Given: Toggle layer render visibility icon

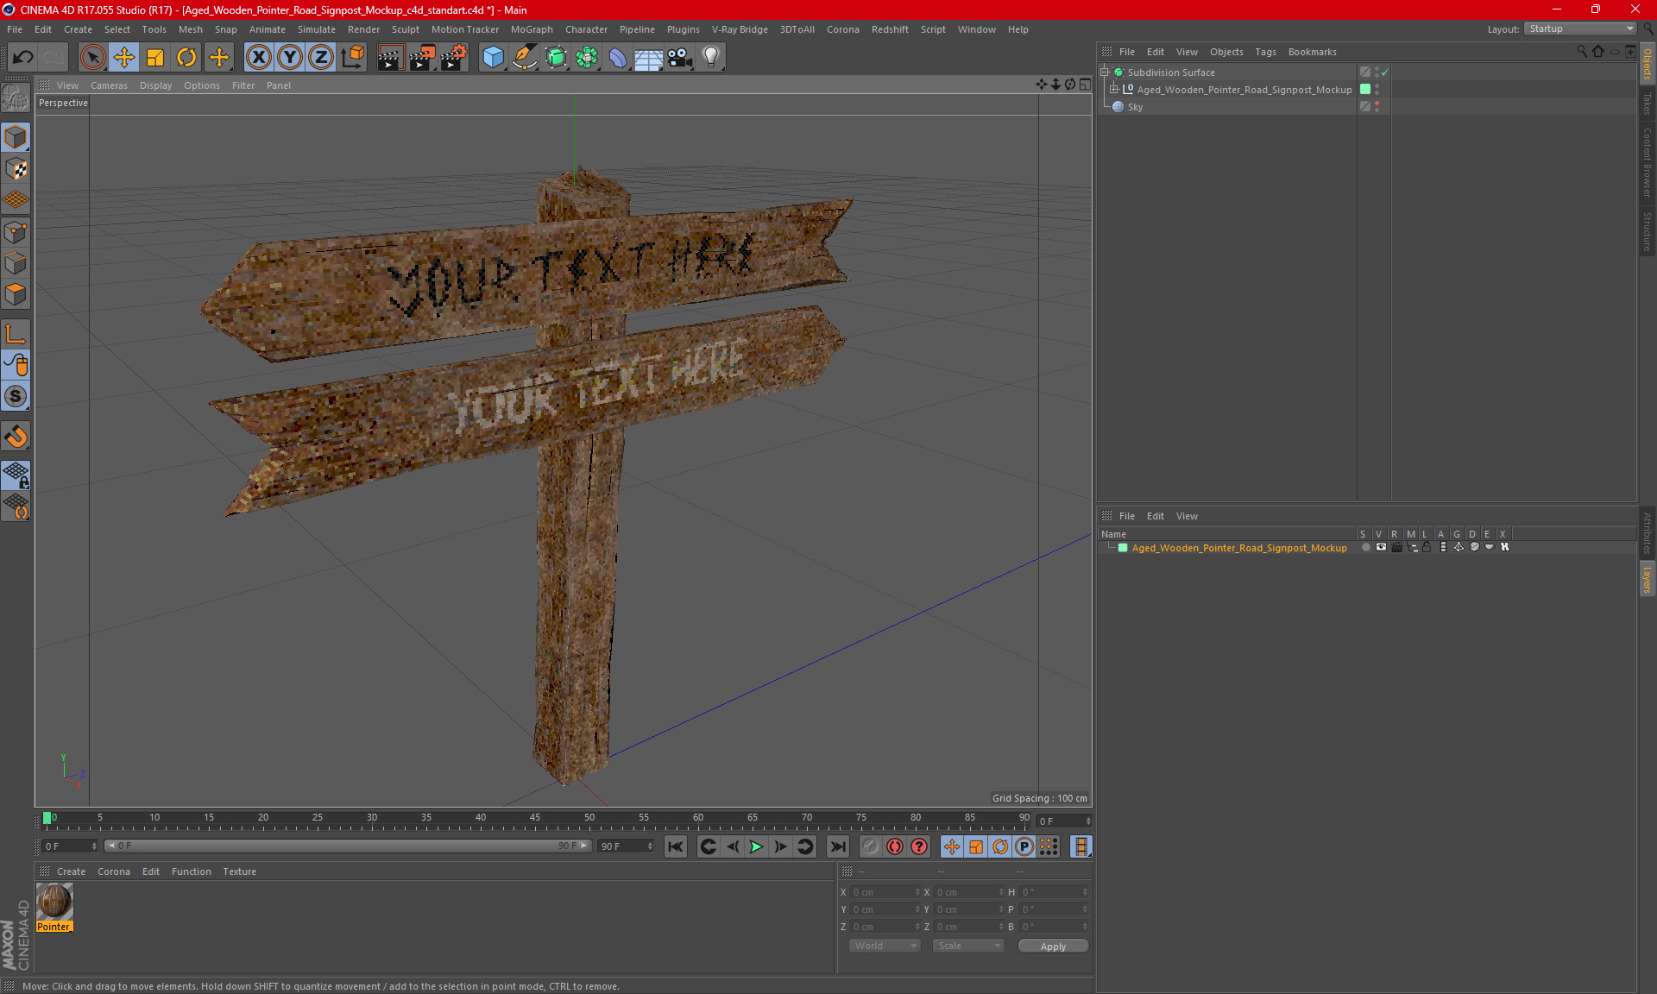Looking at the screenshot, I should pos(1396,547).
